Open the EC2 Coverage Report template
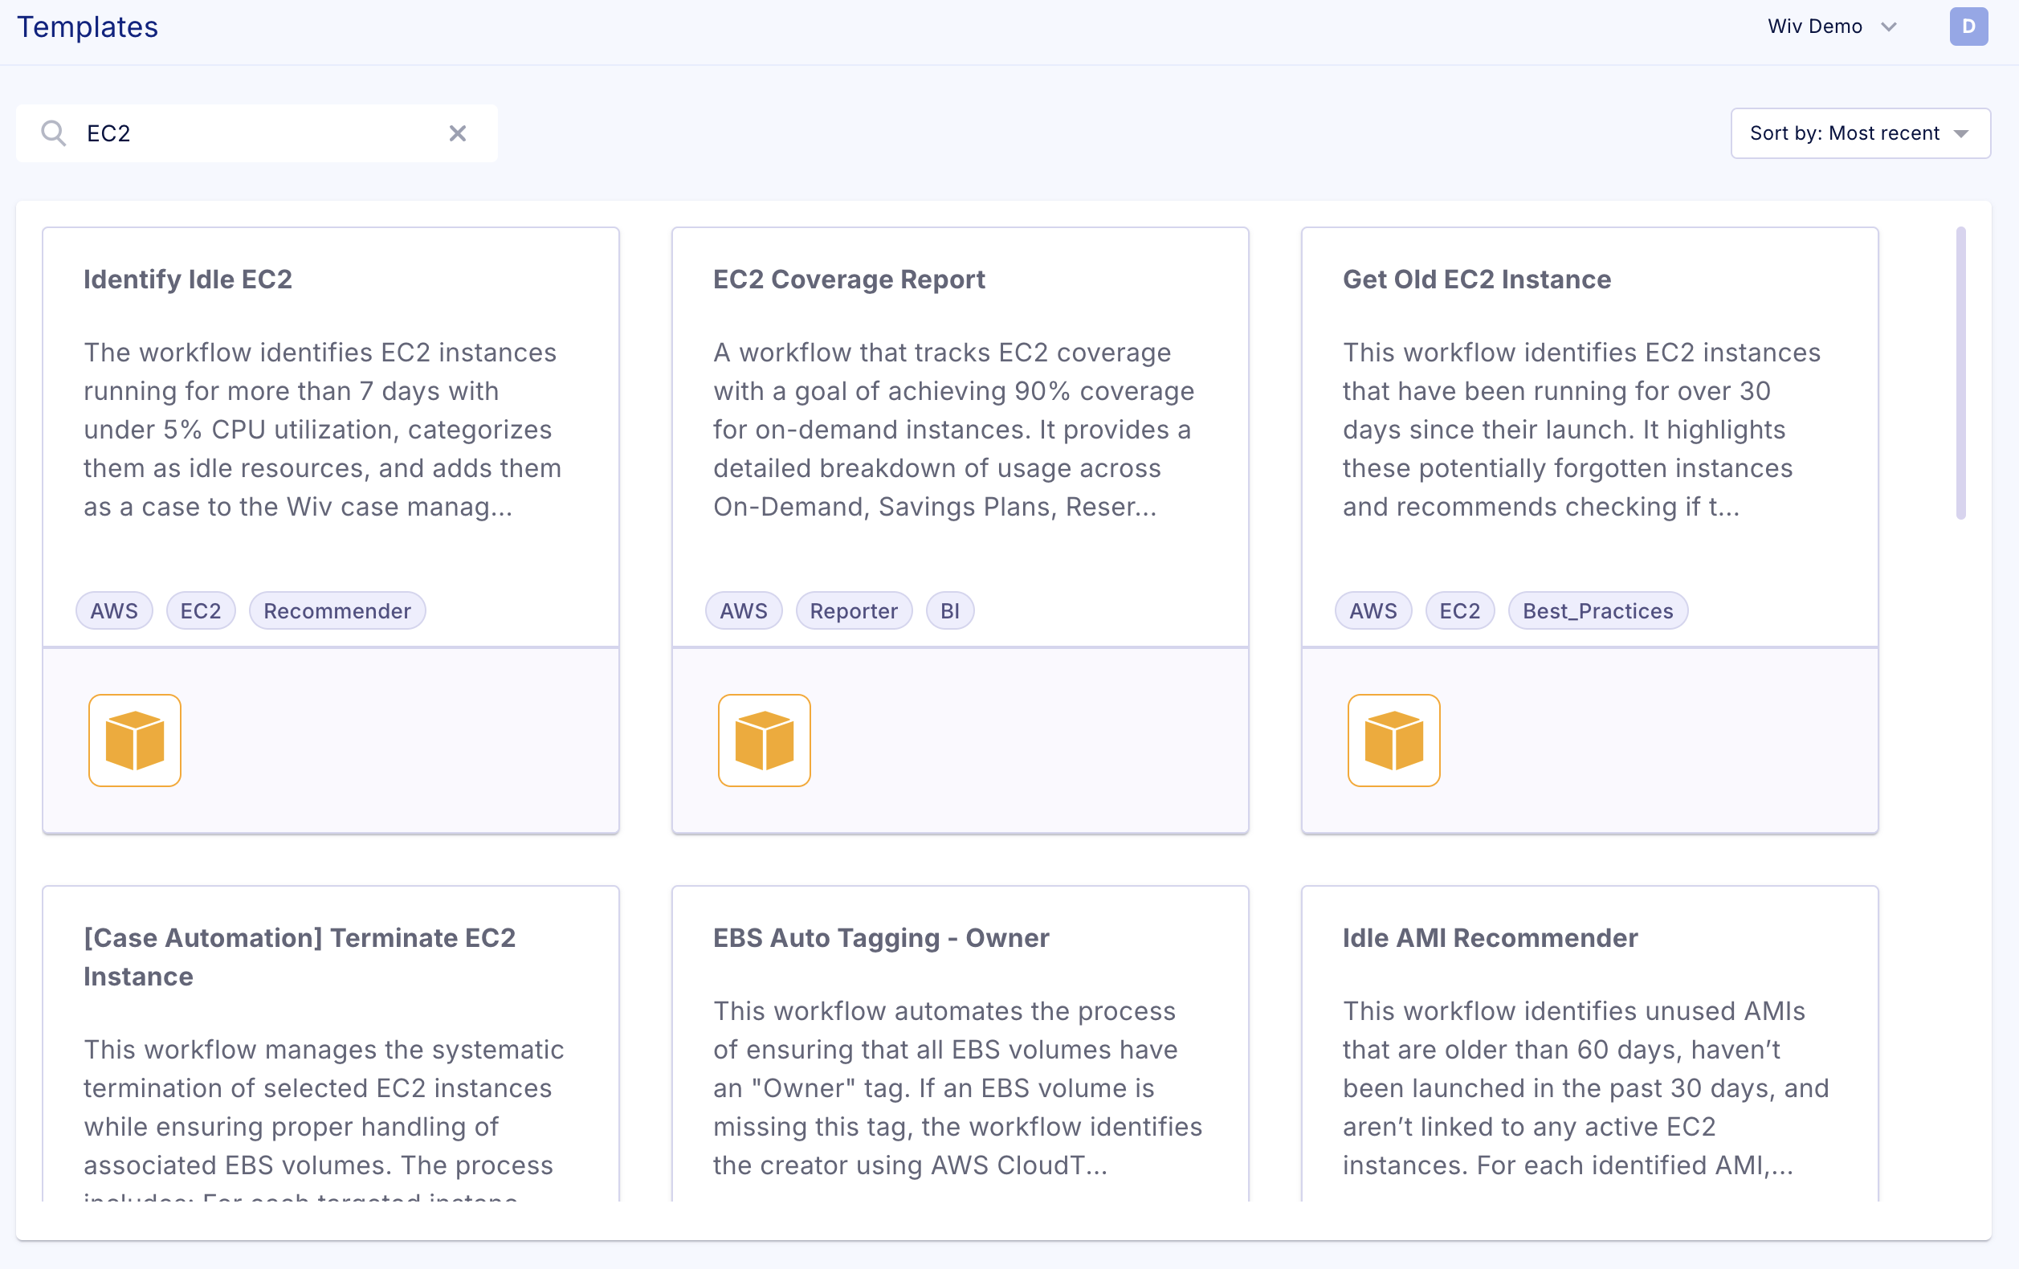 [849, 280]
